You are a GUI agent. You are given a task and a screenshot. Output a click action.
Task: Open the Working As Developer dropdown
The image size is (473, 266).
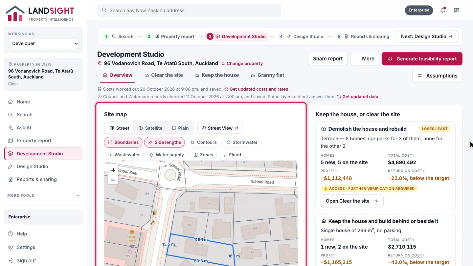click(x=43, y=43)
